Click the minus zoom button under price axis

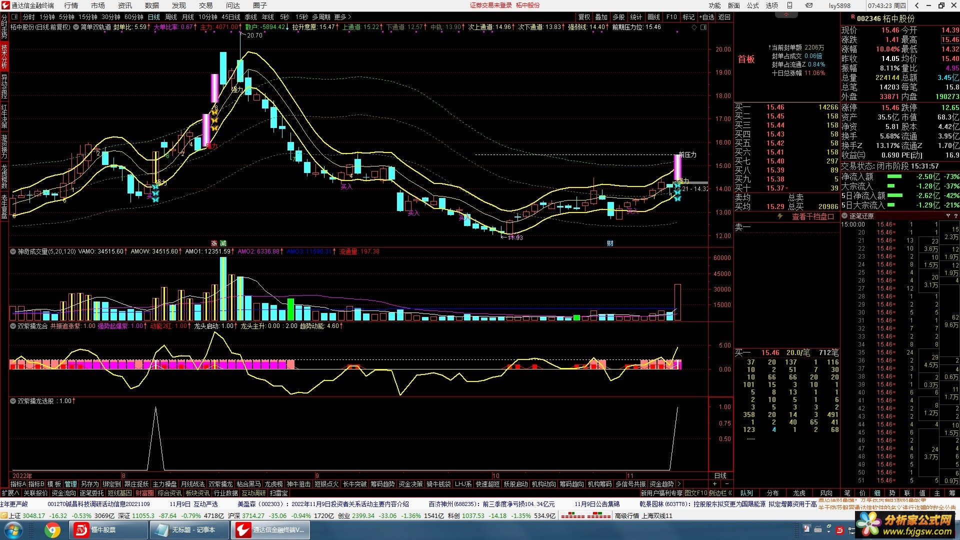click(726, 484)
